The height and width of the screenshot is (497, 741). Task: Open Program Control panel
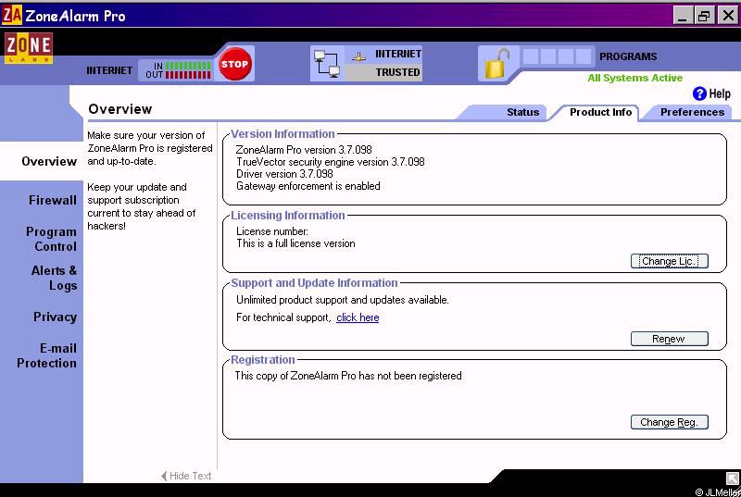(x=52, y=240)
